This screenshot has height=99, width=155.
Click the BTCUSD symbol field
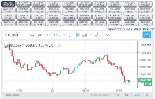tap(14, 35)
